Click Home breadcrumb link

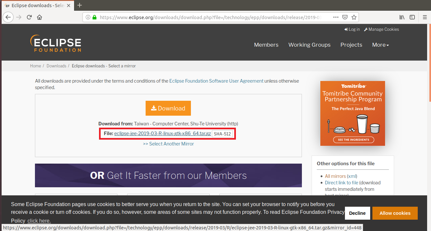coord(36,66)
